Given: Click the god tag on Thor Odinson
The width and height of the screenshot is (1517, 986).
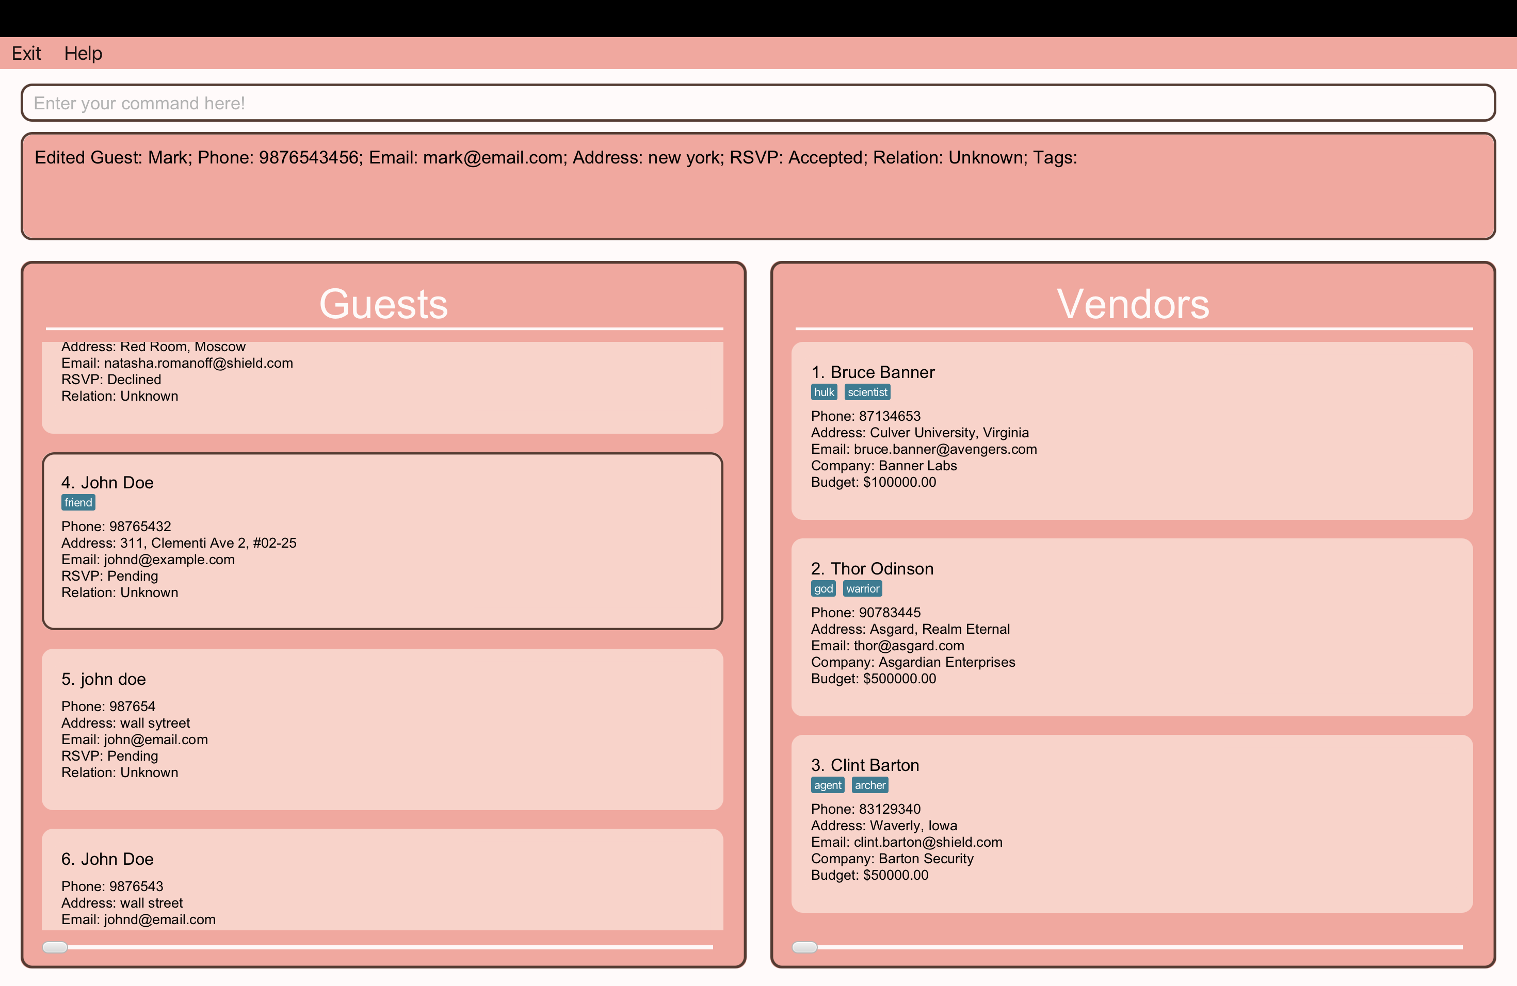Looking at the screenshot, I should point(823,588).
